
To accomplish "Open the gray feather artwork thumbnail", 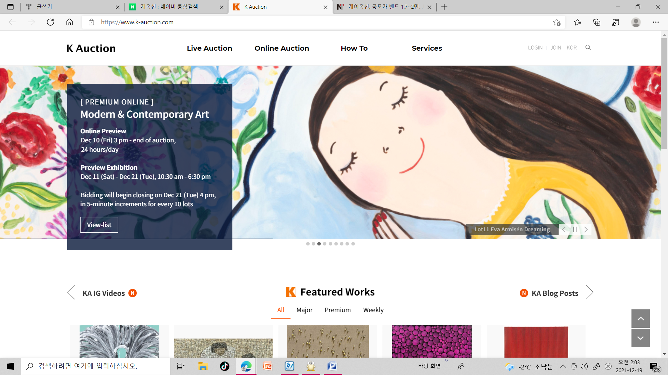I will click(x=119, y=342).
